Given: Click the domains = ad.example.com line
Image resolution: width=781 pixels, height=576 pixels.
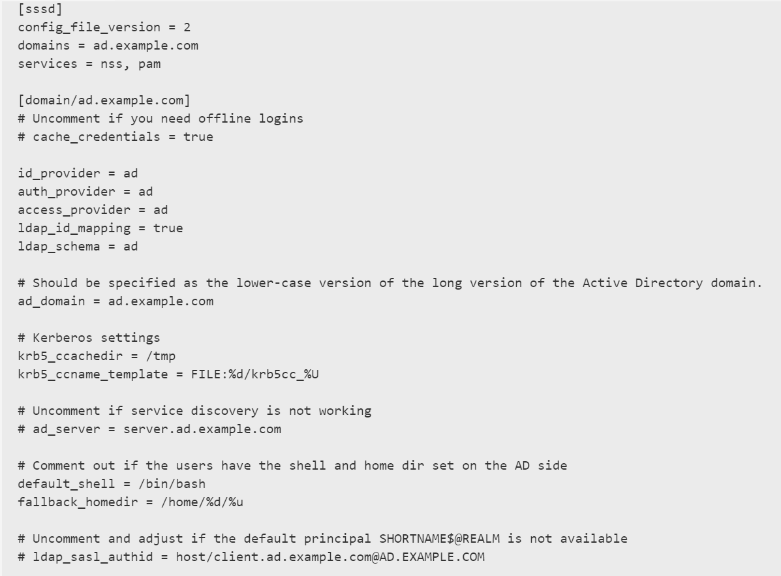Looking at the screenshot, I should click(x=108, y=46).
